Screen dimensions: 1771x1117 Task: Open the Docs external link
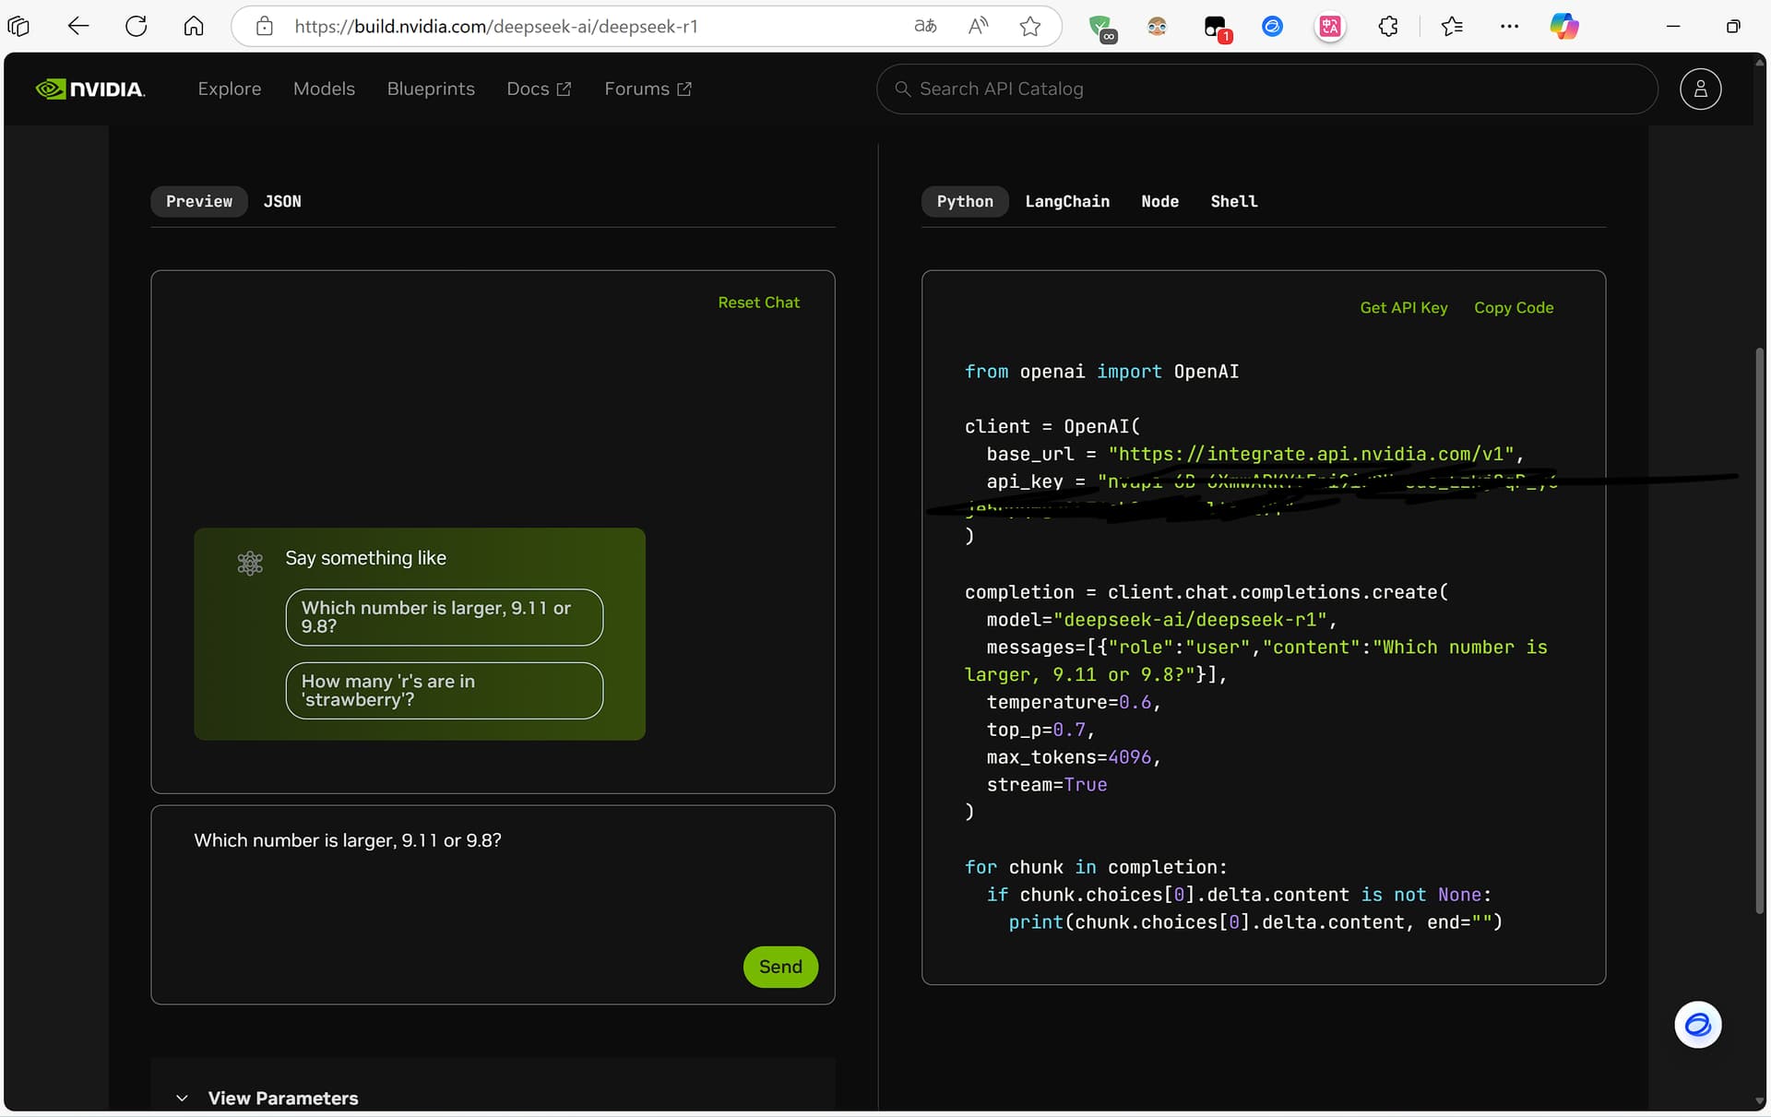[x=539, y=89]
